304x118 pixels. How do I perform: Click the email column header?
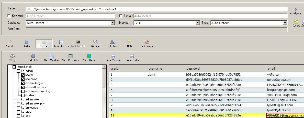tap(285, 68)
